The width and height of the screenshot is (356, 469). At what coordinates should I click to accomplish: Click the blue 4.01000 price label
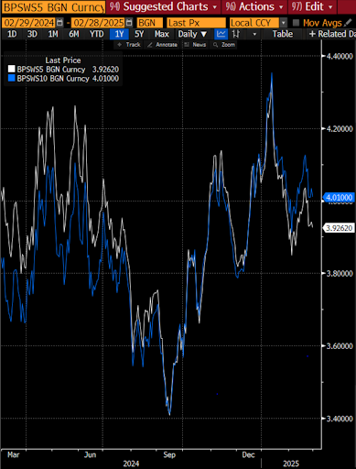pos(339,197)
